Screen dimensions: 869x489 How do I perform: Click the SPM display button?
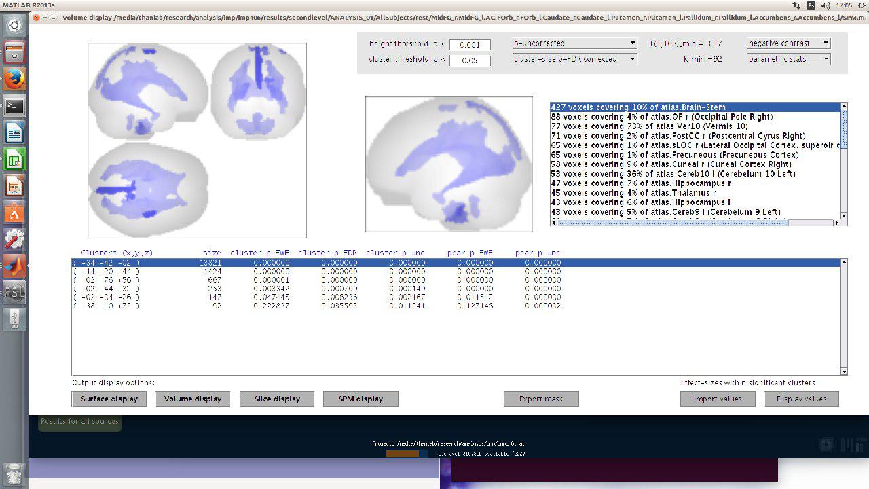(x=360, y=399)
